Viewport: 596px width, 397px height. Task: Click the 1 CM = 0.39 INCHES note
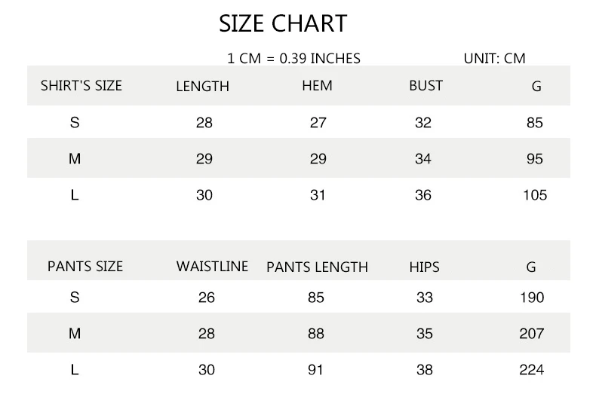click(293, 58)
